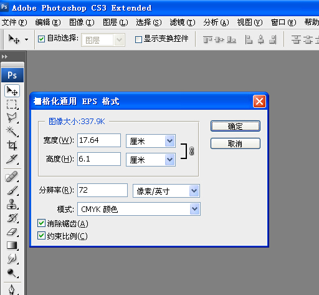The width and height of the screenshot is (319, 295).
Task: Open the 分析(A) menu
Action: pos(216,22)
